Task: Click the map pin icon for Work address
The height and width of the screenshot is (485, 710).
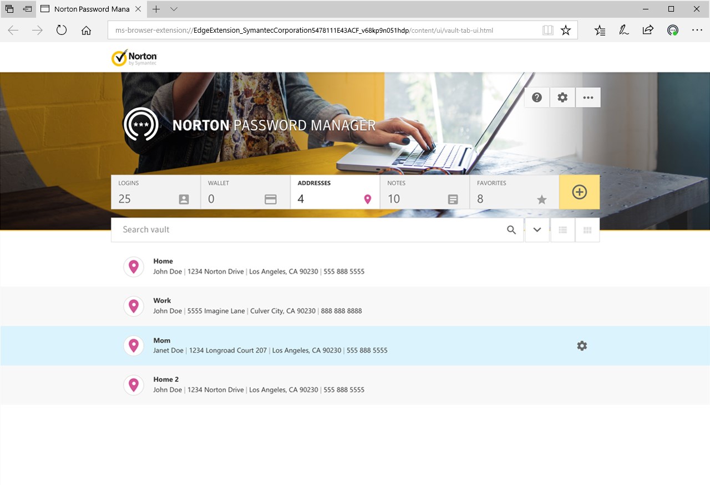Action: click(x=134, y=306)
